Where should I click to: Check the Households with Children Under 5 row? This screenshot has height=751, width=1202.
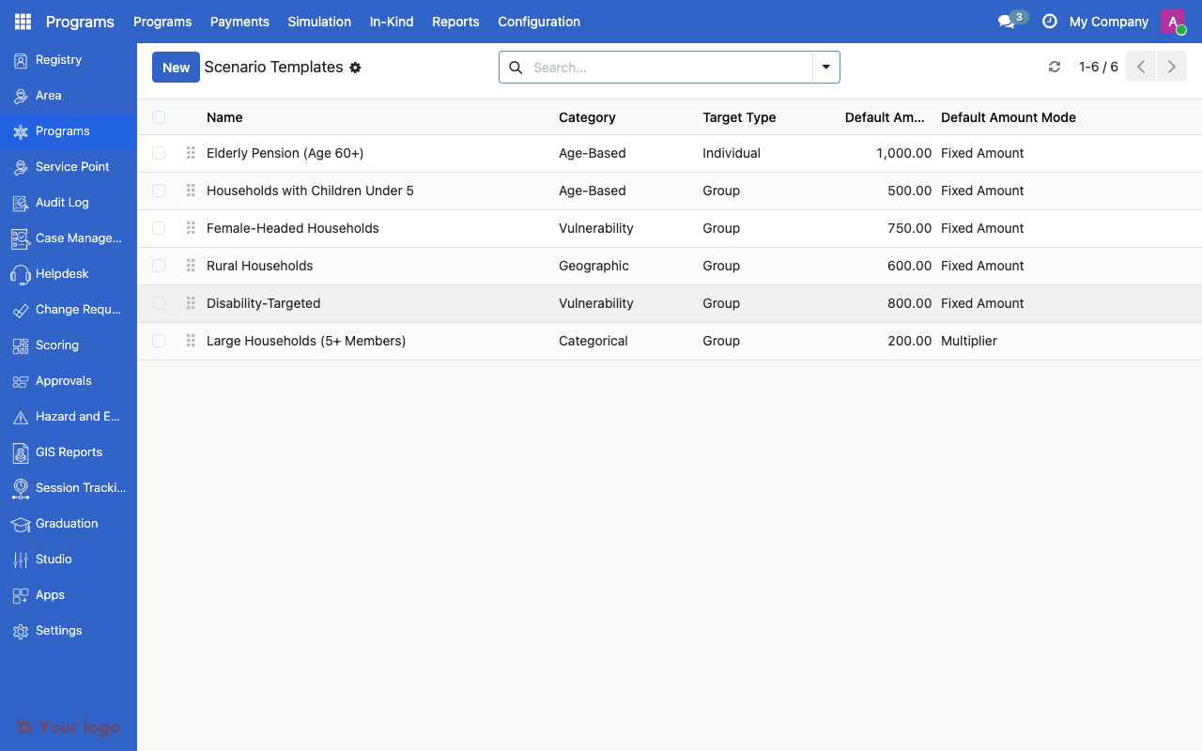coord(159,191)
